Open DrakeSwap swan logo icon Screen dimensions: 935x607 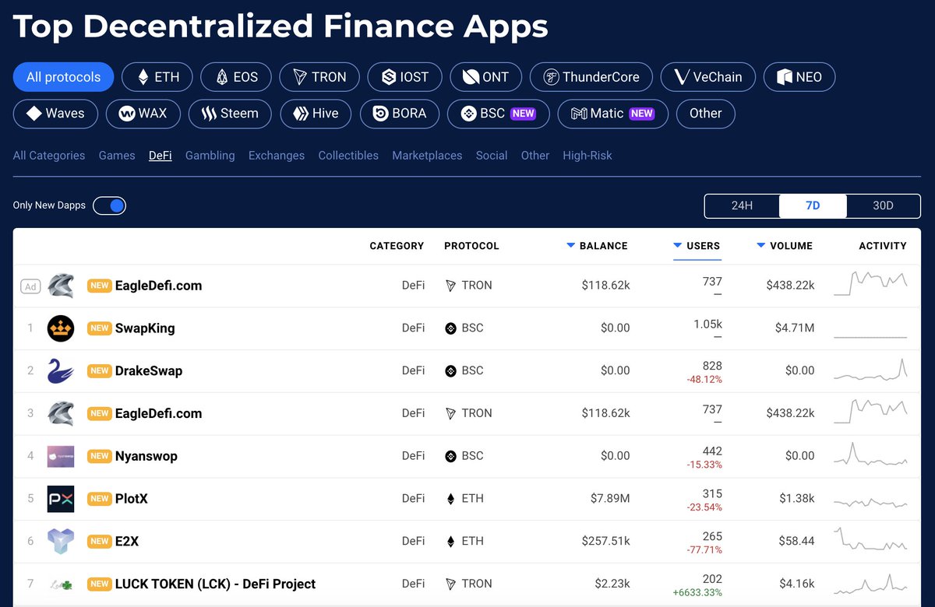pos(61,371)
